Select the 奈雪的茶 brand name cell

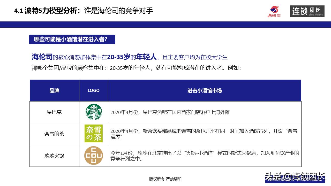[x=54, y=134]
